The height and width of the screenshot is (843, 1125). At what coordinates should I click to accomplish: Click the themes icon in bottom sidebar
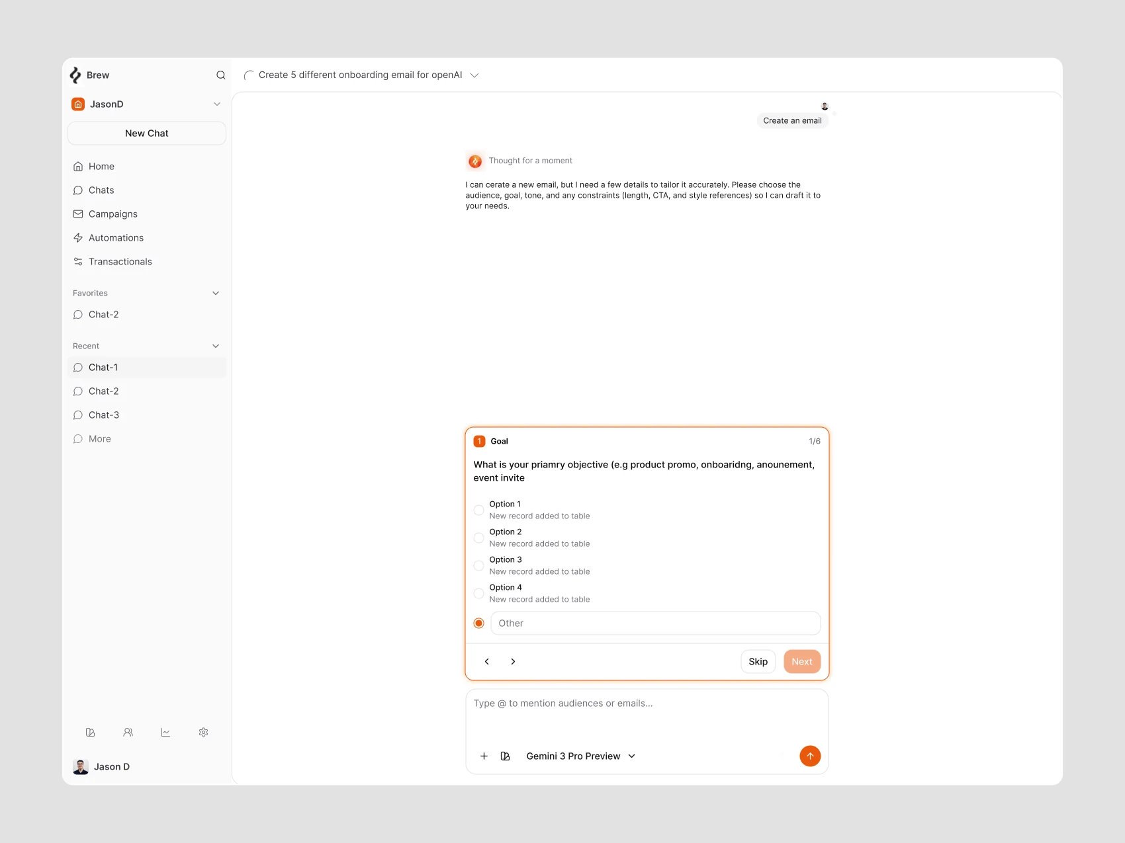91,733
